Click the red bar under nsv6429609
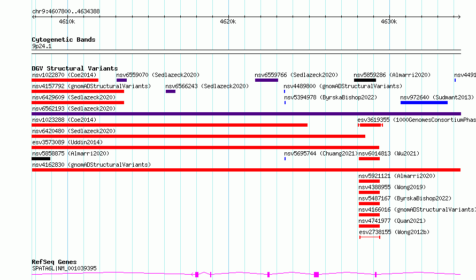Screen dimensions: 476x280 tap(78, 103)
